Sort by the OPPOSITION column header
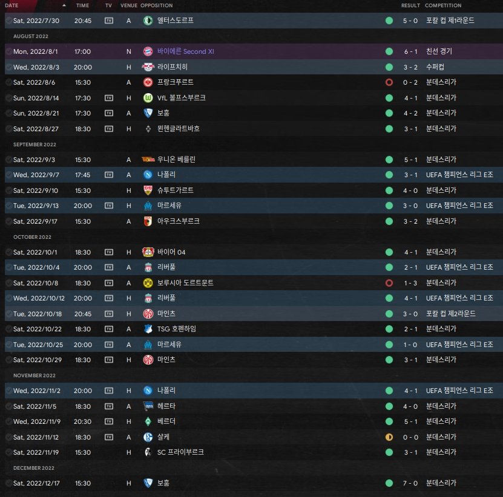This screenshot has height=497, width=503. coord(156,5)
